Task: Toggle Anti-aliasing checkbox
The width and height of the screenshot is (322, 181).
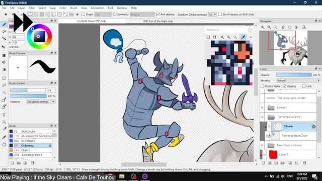Action: [x=158, y=15]
